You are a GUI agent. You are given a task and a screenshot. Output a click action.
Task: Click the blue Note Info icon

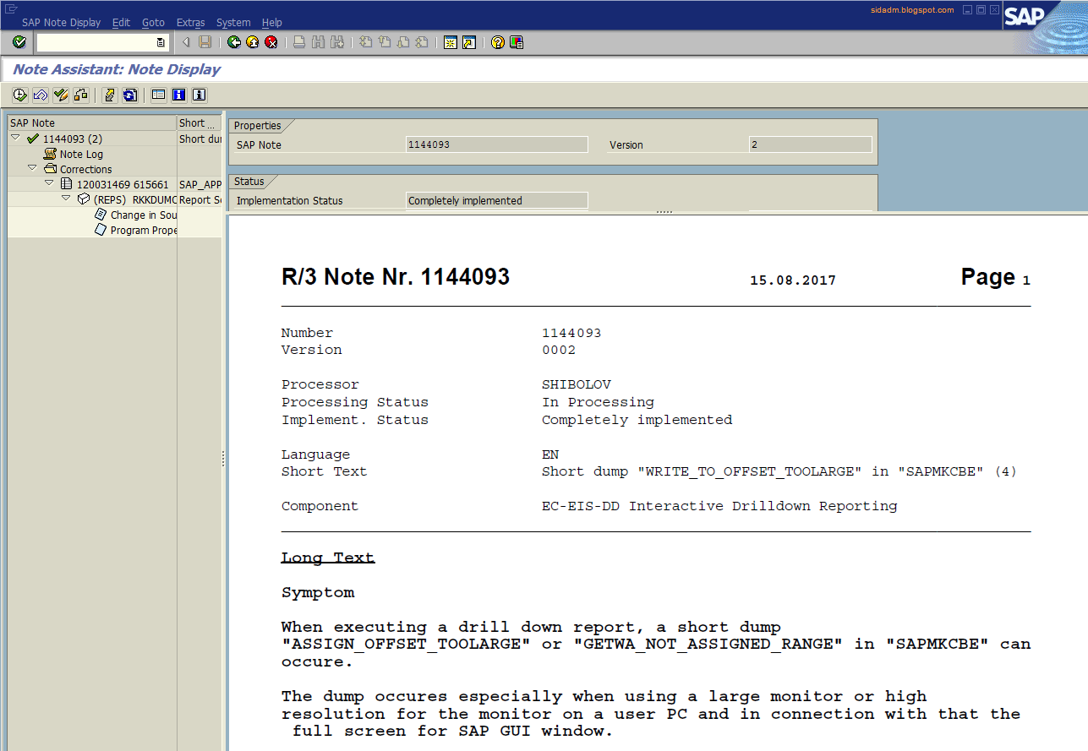178,95
